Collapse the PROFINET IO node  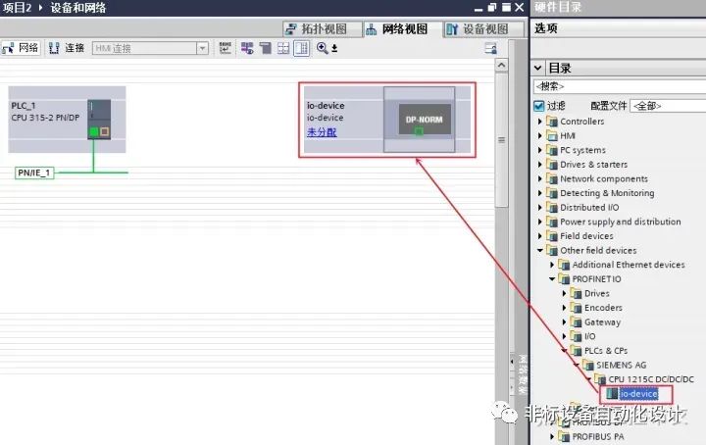(552, 279)
